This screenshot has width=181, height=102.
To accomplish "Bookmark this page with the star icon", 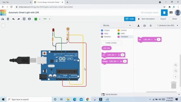I will coord(164,7).
